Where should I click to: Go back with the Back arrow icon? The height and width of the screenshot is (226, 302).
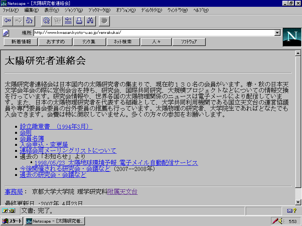point(8,21)
